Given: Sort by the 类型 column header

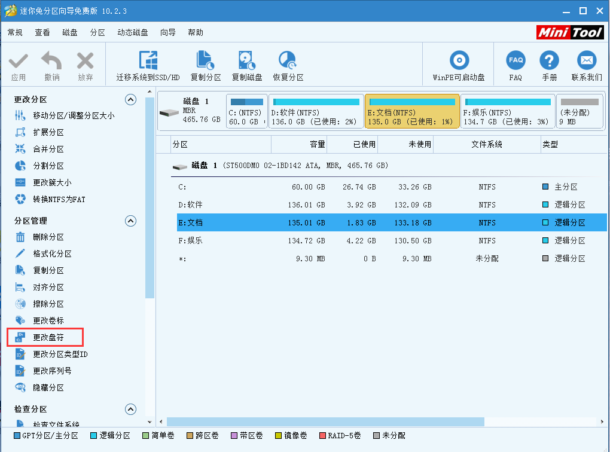Looking at the screenshot, I should click(x=574, y=144).
